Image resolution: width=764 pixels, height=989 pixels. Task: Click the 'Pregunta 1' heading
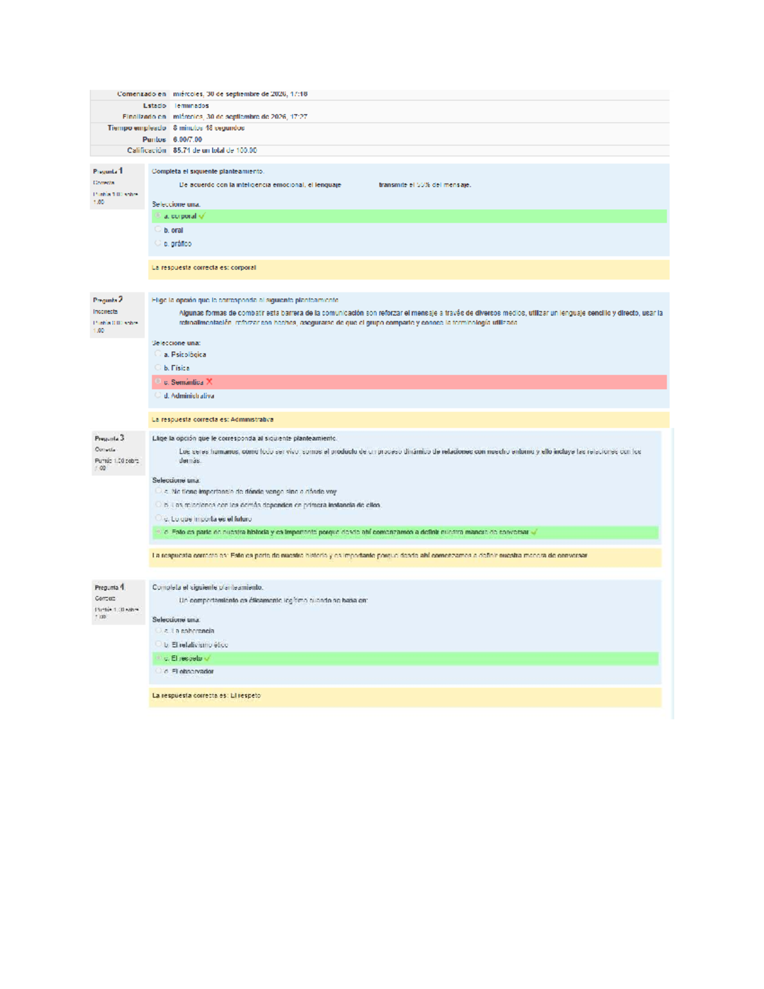(108, 171)
